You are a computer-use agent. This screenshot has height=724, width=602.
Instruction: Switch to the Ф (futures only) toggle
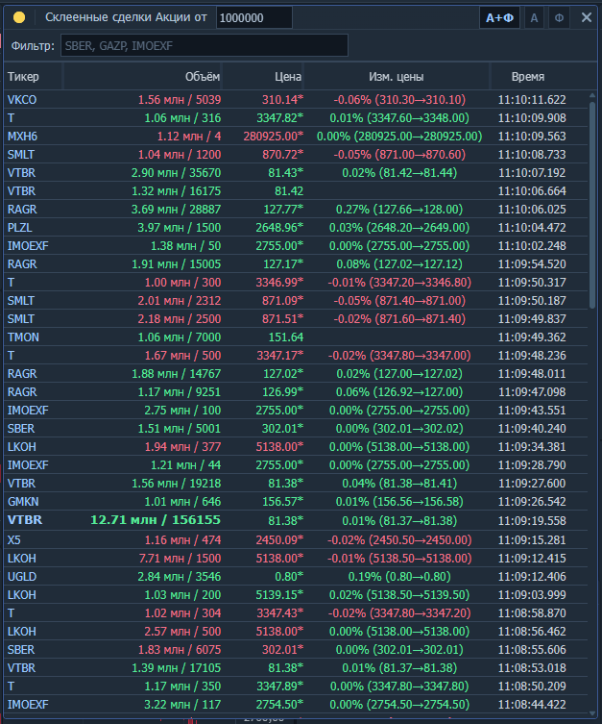[560, 17]
